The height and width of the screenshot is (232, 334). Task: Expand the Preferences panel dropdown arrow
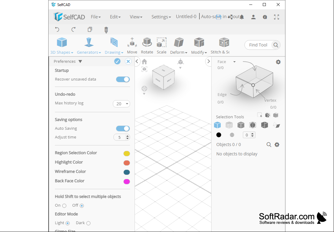click(80, 61)
